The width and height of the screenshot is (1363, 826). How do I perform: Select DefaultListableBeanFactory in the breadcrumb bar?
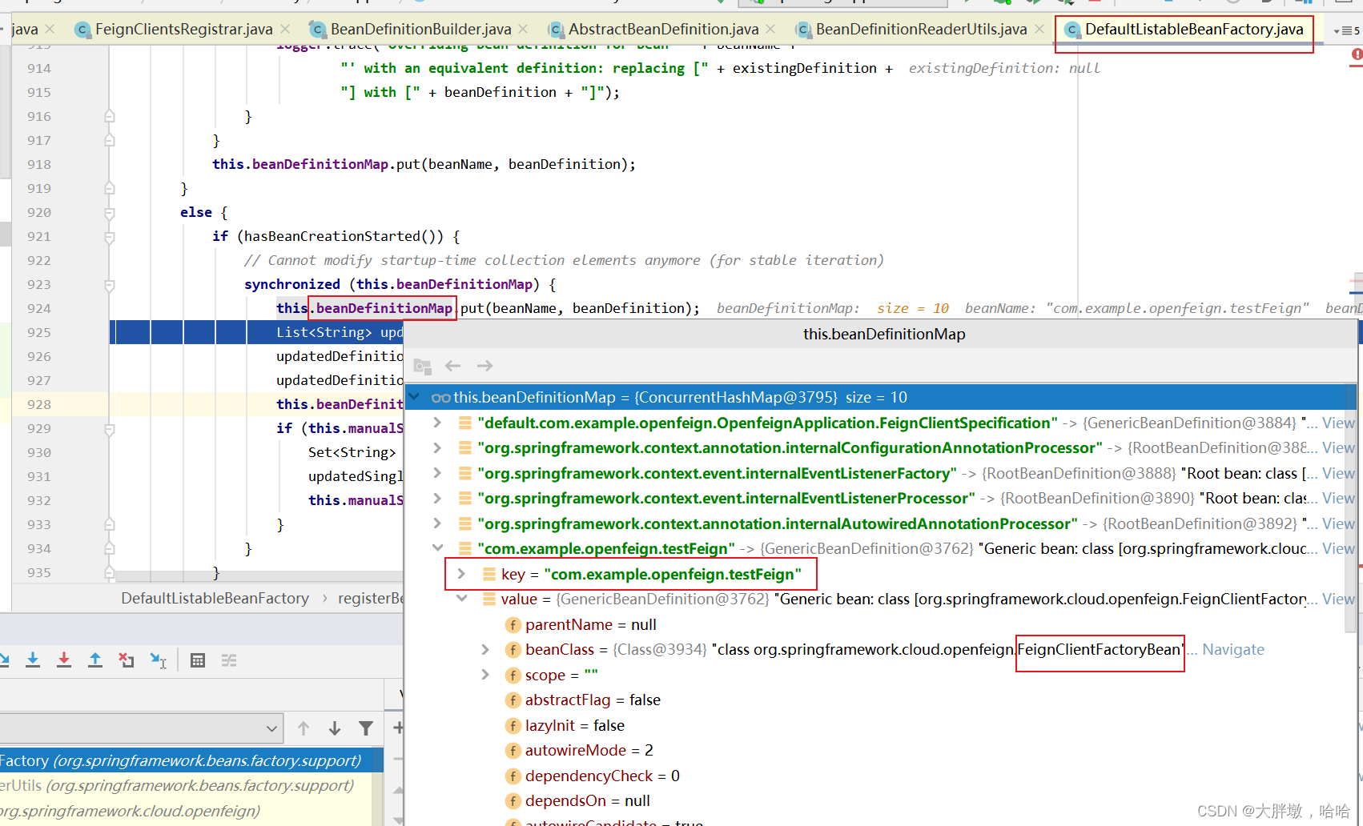tap(215, 598)
